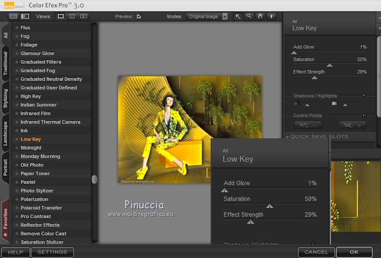Star the Pastel filter as favorite
The width and height of the screenshot is (381, 258).
[x=17, y=182]
